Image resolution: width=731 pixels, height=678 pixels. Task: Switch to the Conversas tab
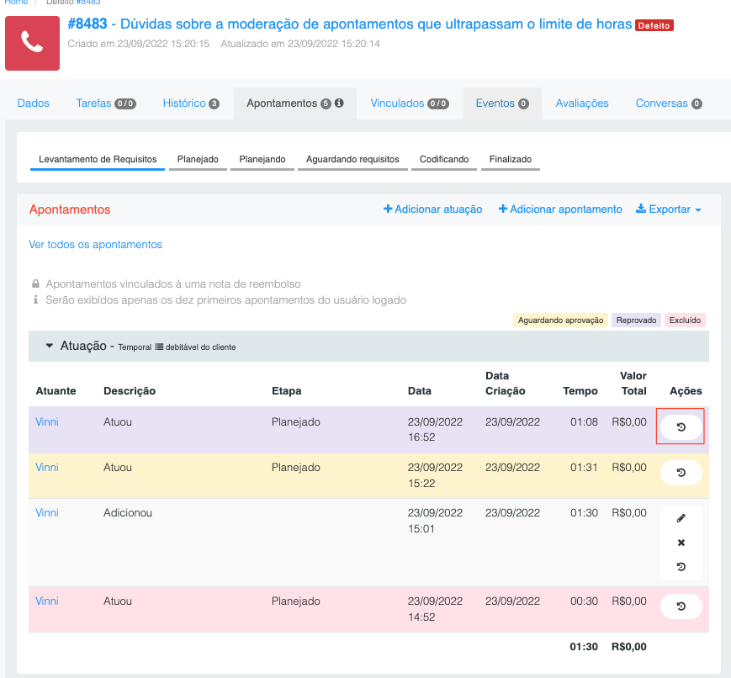669,103
